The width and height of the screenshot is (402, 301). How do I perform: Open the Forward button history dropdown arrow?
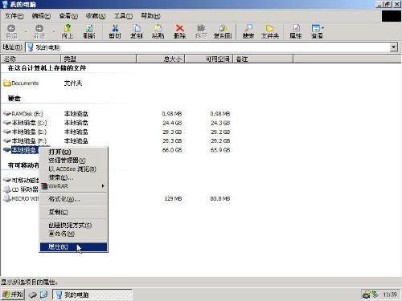54,31
